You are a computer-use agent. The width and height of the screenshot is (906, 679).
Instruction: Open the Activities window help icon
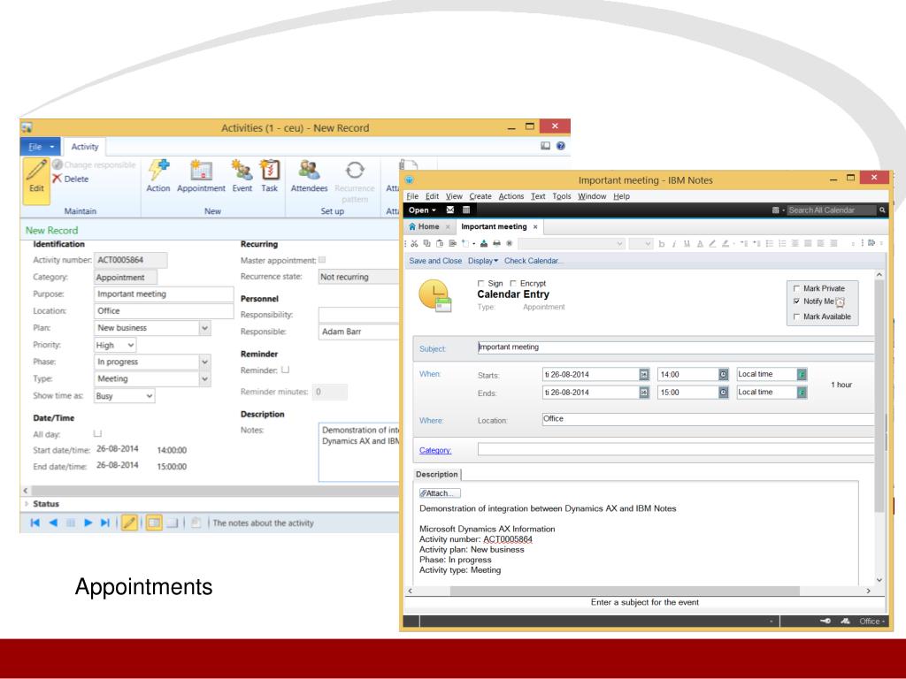560,146
